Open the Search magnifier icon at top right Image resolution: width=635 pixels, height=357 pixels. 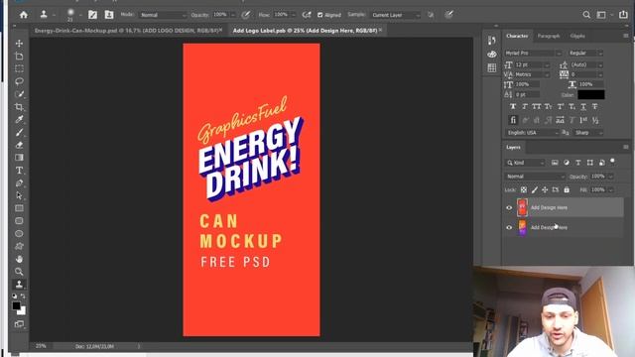pos(586,15)
